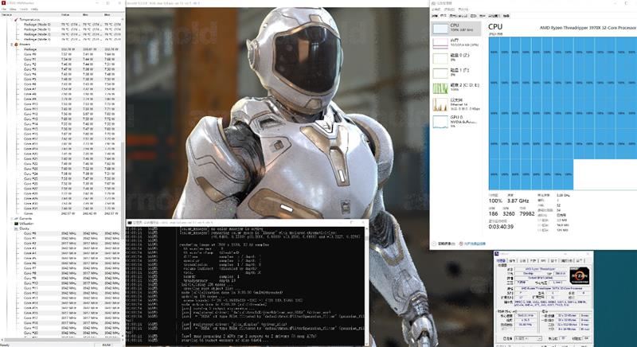Screen dimensions: 637x347
Task: Click the Task Manager title bar icon
Action: (433, 3)
